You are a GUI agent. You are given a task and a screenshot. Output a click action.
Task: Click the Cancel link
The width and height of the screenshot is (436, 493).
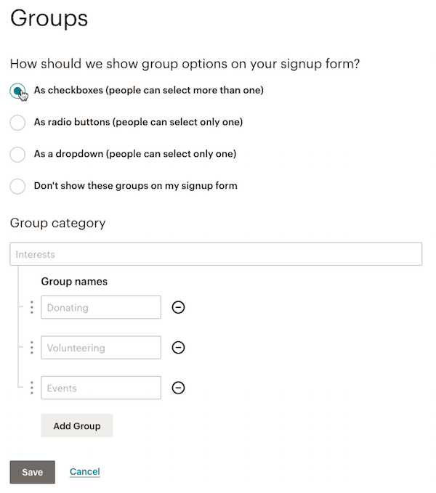point(84,472)
